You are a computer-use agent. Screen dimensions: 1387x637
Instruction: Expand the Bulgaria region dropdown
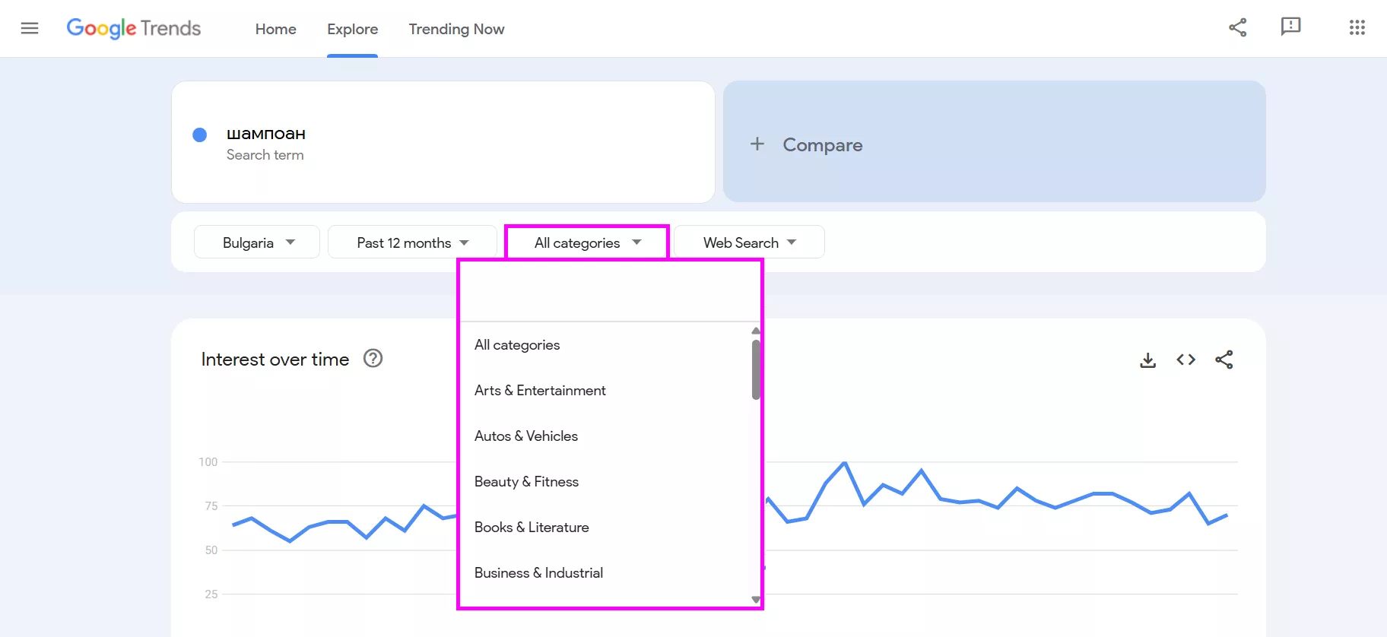pos(257,242)
